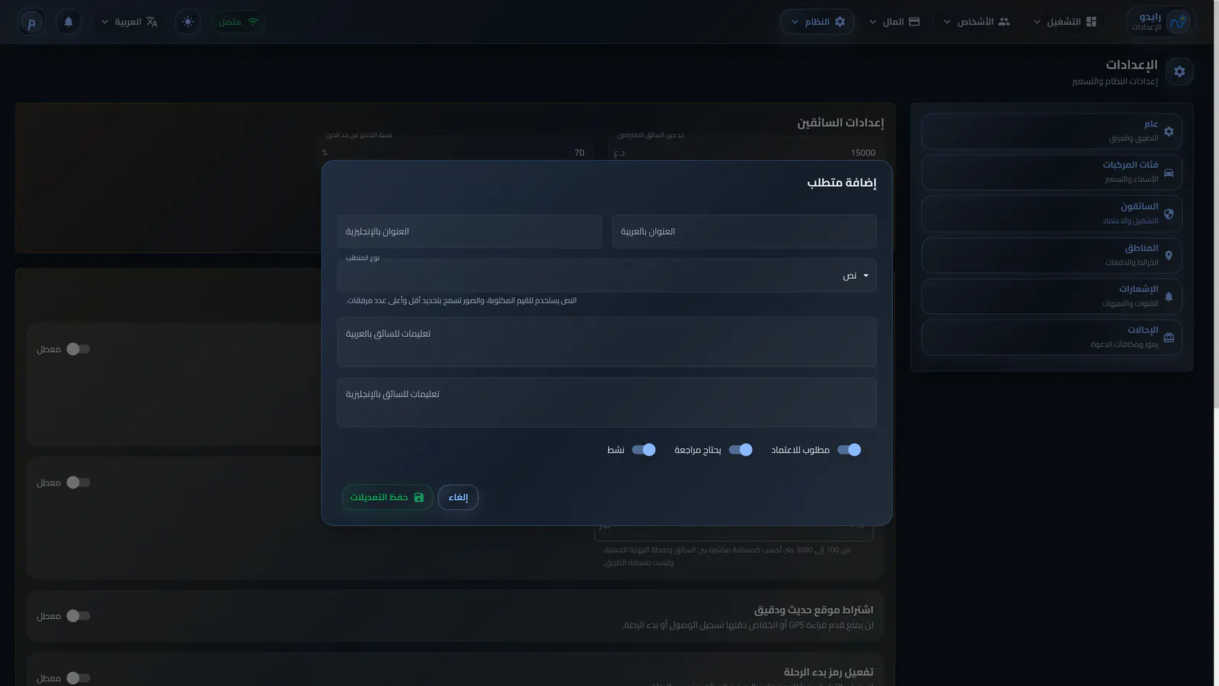Toggle اشتراط موقع حديث ودقيق switch
This screenshot has width=1219, height=686.
coord(78,616)
